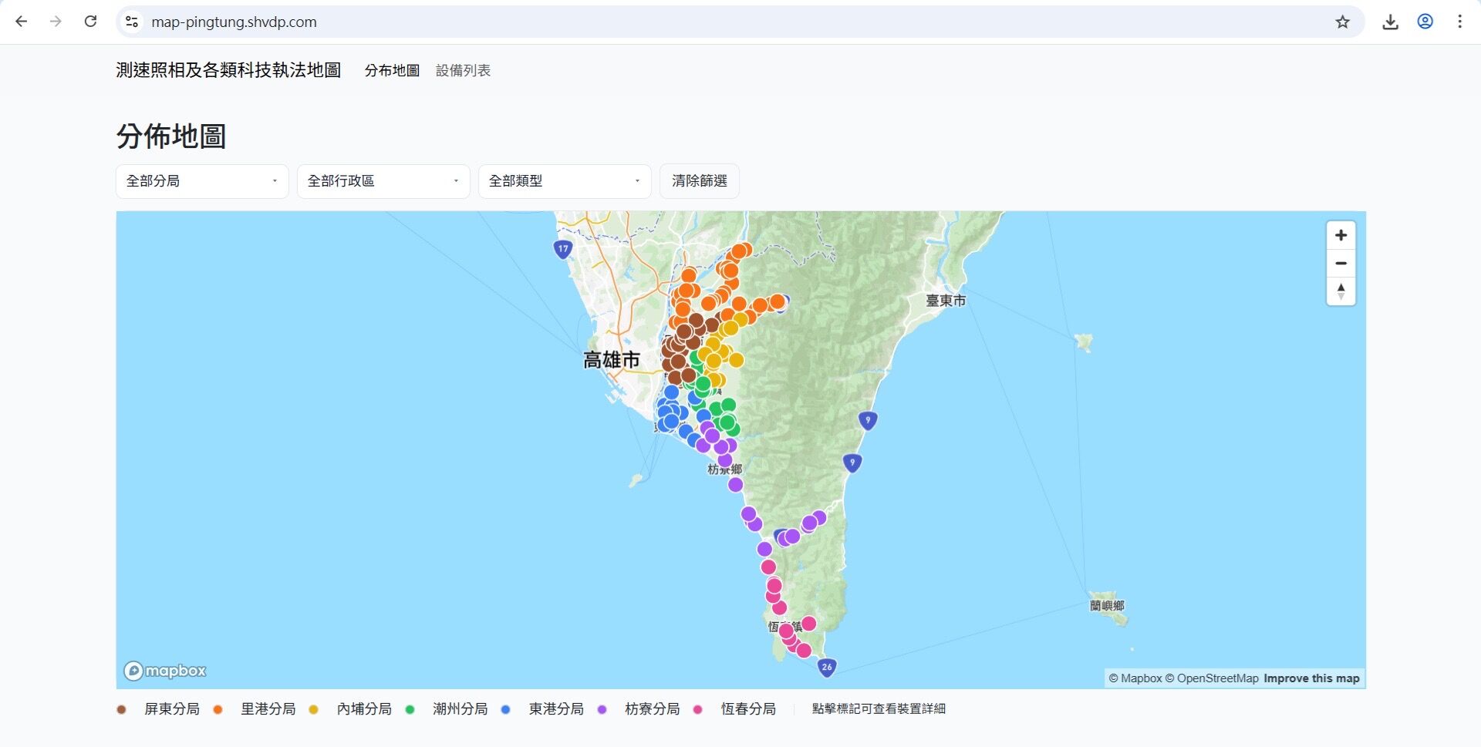Expand the 全部類型 dropdown
The image size is (1481, 747).
(564, 181)
